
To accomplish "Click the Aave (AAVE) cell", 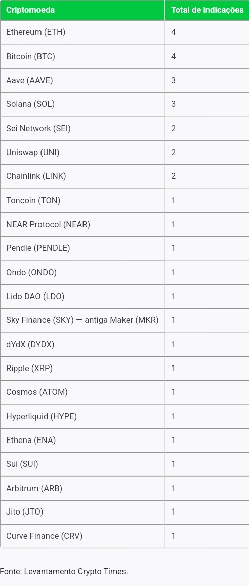I will tap(82, 81).
